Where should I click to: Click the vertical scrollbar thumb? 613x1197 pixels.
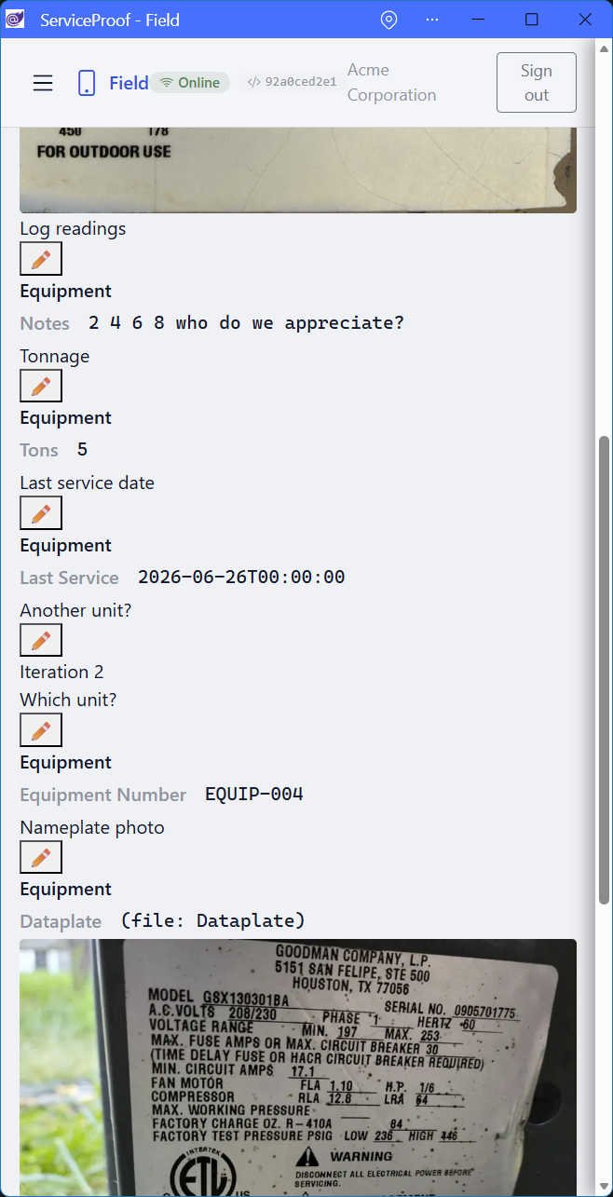(604, 669)
